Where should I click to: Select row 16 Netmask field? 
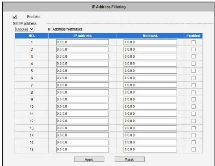[150, 149]
